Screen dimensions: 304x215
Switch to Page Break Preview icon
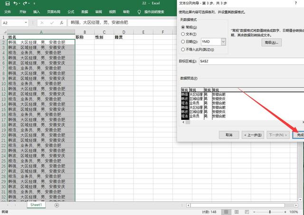(247, 212)
